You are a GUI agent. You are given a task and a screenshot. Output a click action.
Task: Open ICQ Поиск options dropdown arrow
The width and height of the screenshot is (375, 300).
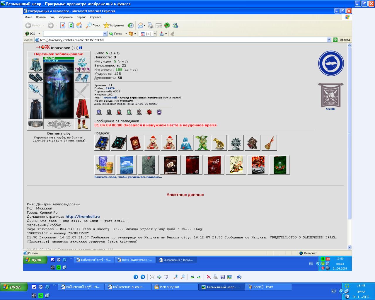coord(126,34)
